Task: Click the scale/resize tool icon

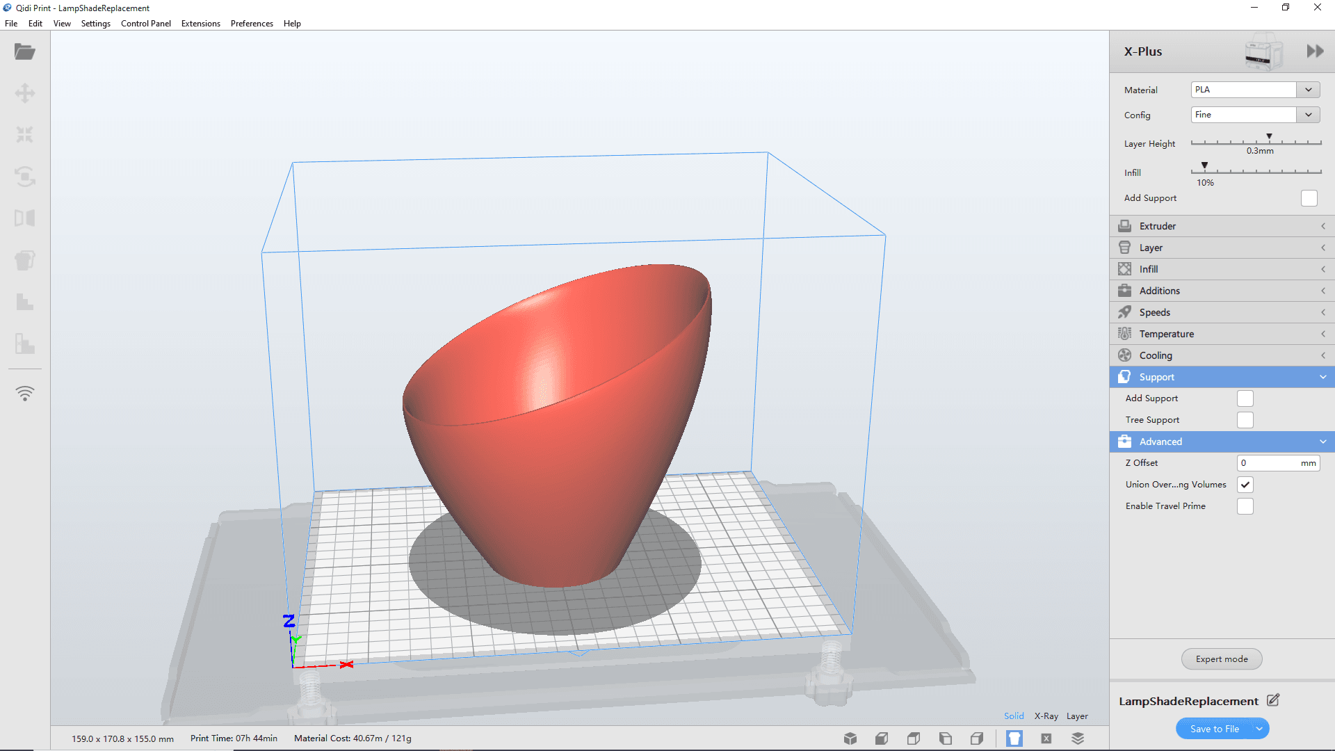Action: coord(25,134)
